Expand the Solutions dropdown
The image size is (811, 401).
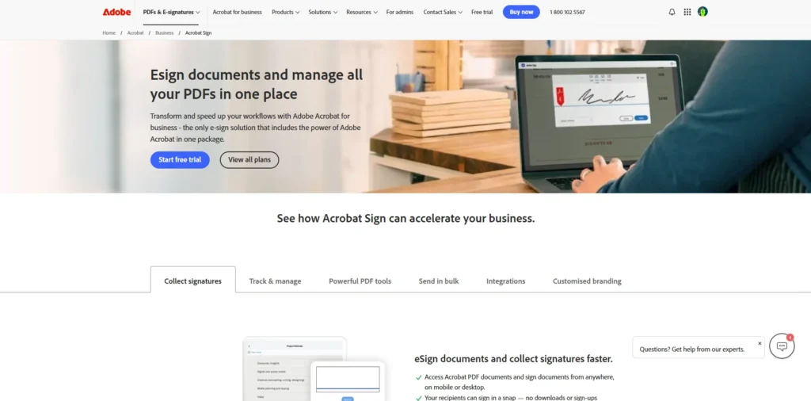tap(323, 12)
